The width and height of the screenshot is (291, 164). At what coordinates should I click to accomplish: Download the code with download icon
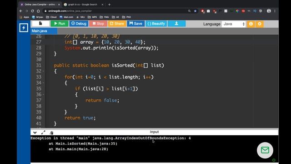[176, 24]
